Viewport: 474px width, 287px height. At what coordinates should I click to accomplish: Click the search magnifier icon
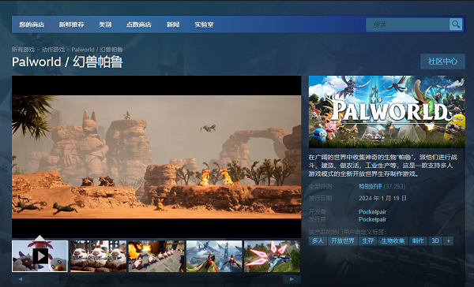456,24
